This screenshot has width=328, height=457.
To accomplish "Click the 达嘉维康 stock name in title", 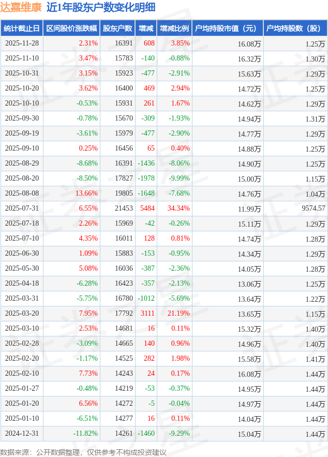I will pos(21,7).
